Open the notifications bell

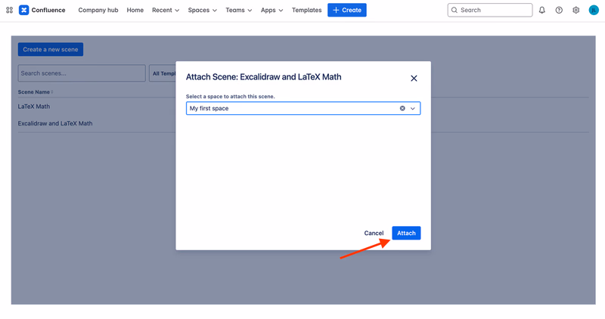click(x=542, y=10)
